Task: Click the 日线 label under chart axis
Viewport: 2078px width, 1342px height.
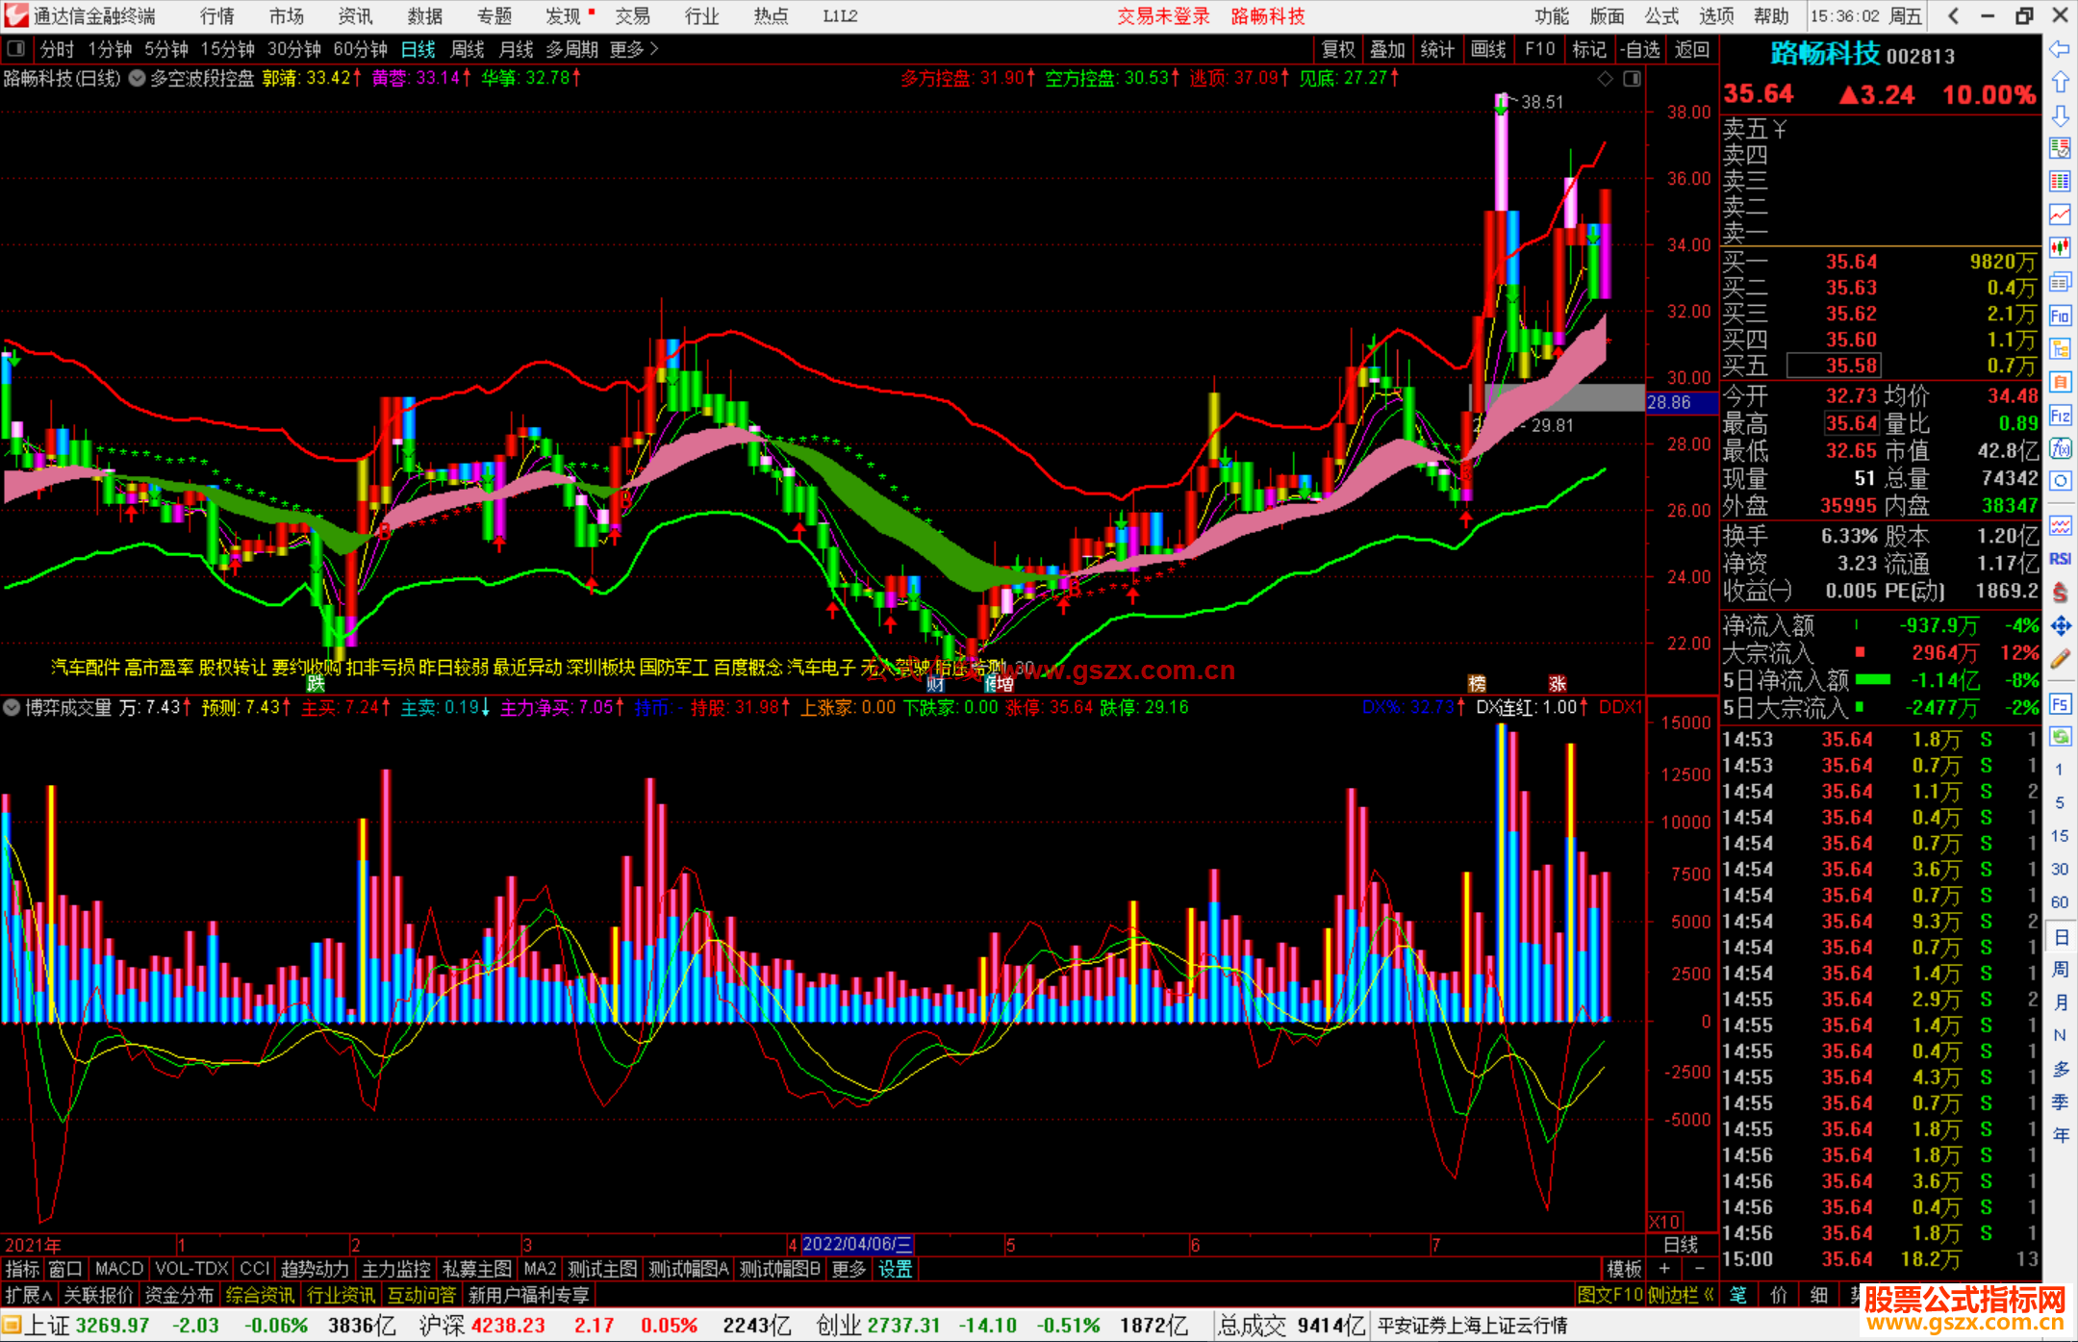Action: tap(1681, 1244)
